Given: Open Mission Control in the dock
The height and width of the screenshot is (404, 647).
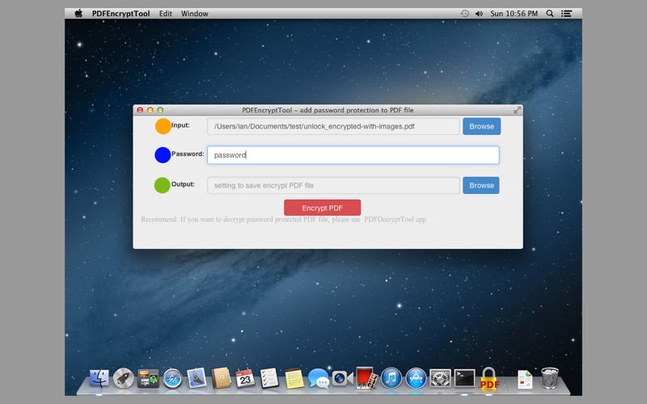Looking at the screenshot, I should coord(148,378).
